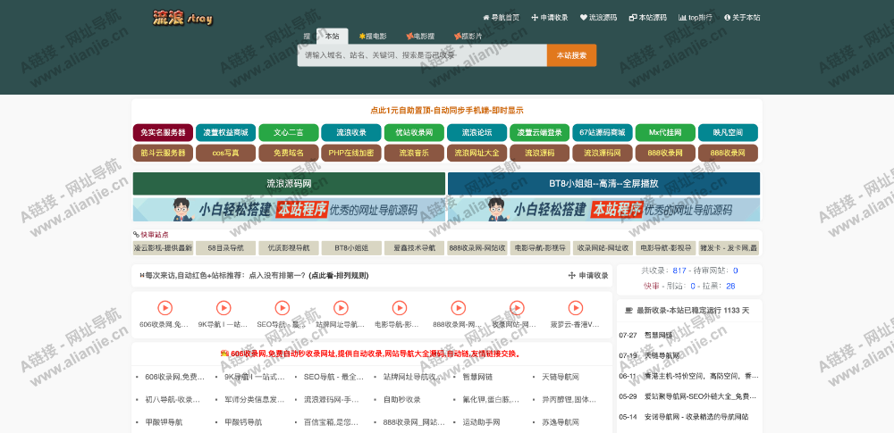The height and width of the screenshot is (433, 894).
Task: Click the cross-arrows icon in the 排列规则 bar
Action: [572, 276]
